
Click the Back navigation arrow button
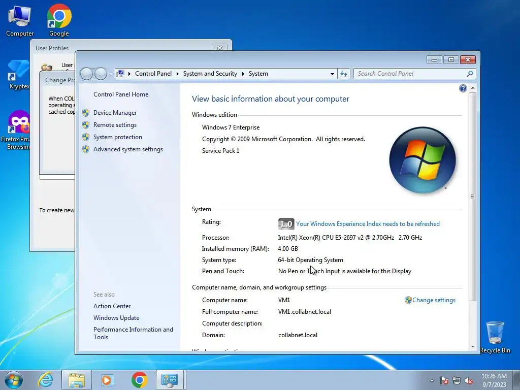click(x=86, y=74)
